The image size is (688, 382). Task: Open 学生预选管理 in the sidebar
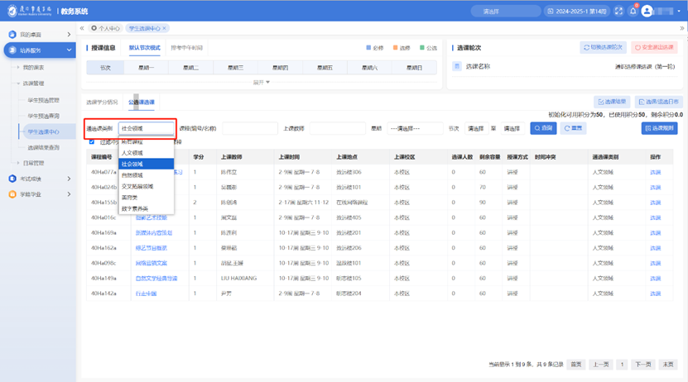click(x=43, y=100)
